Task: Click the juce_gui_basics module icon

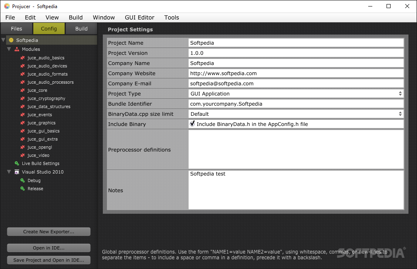Action: [23, 131]
